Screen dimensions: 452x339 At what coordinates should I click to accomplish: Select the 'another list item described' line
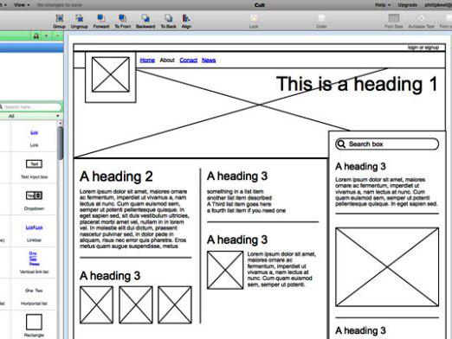239,198
